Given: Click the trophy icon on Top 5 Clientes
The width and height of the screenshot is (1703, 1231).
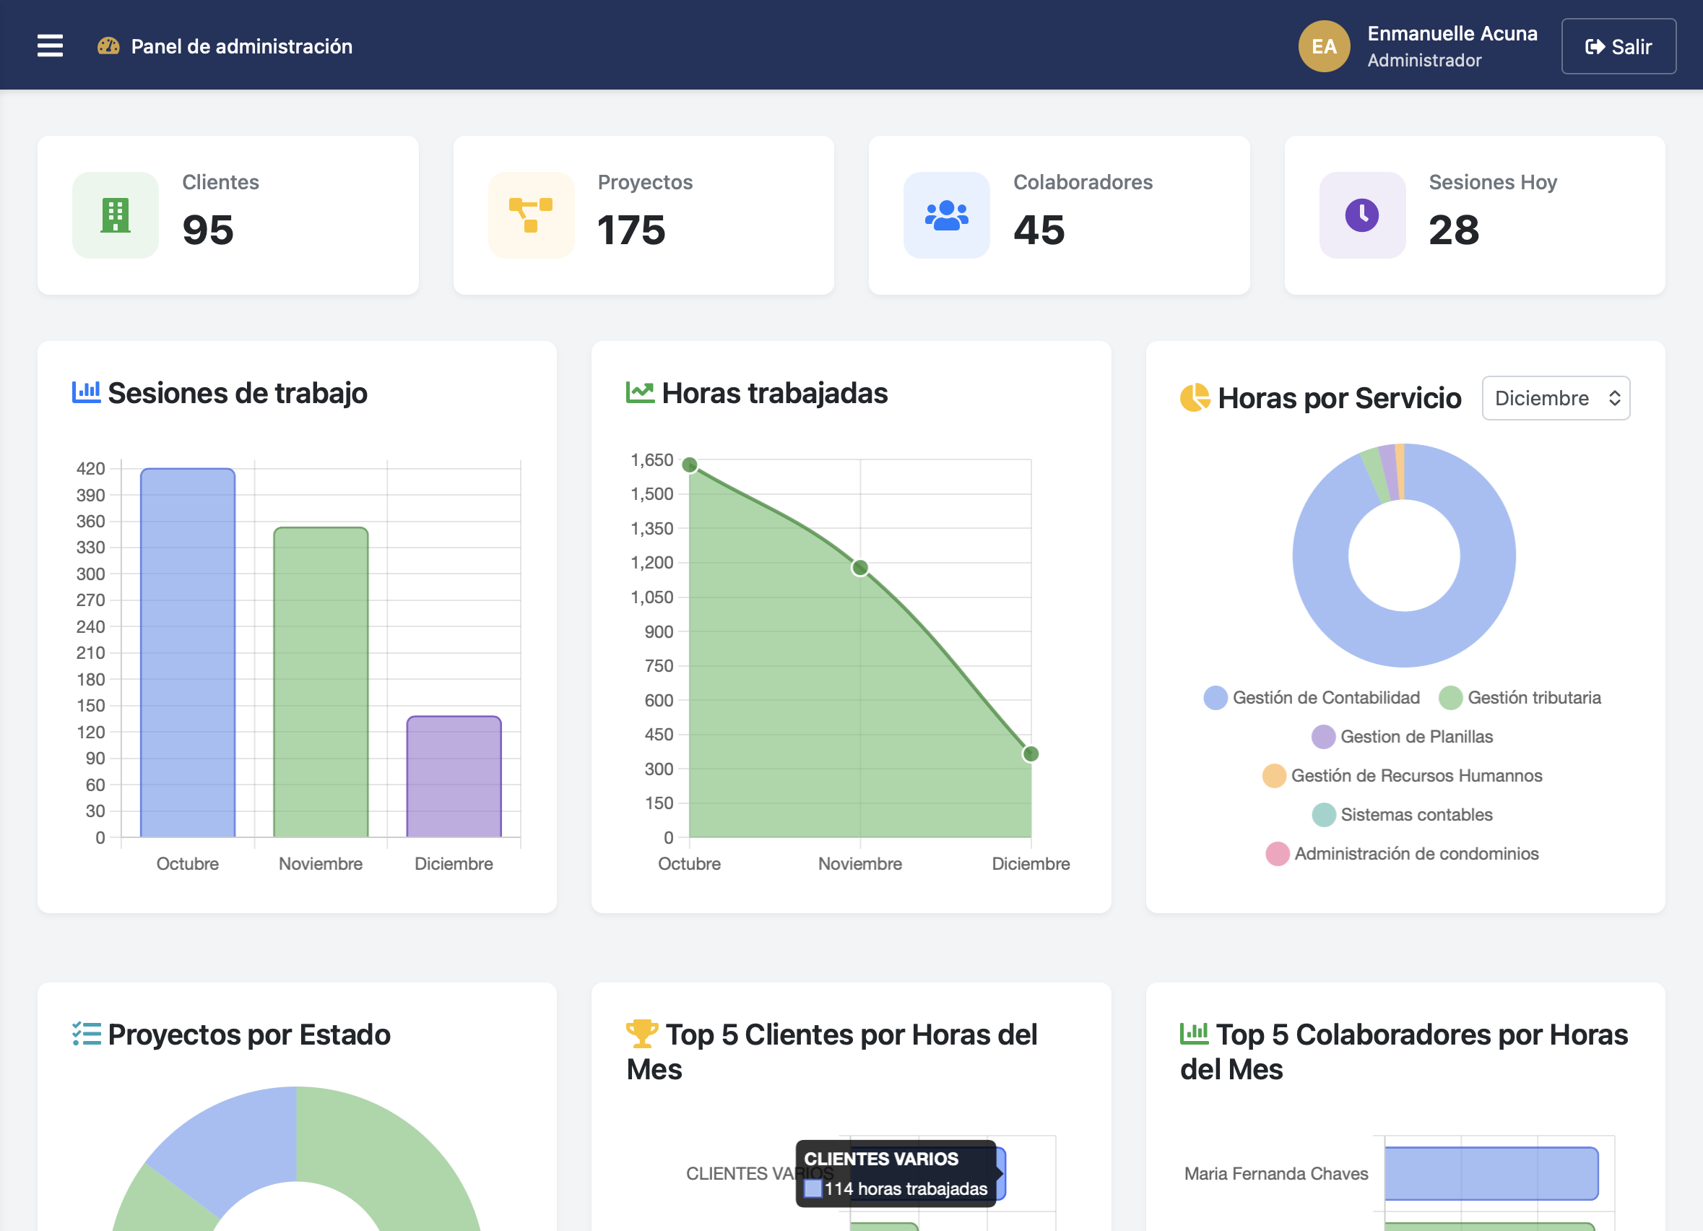Looking at the screenshot, I should click(643, 1034).
